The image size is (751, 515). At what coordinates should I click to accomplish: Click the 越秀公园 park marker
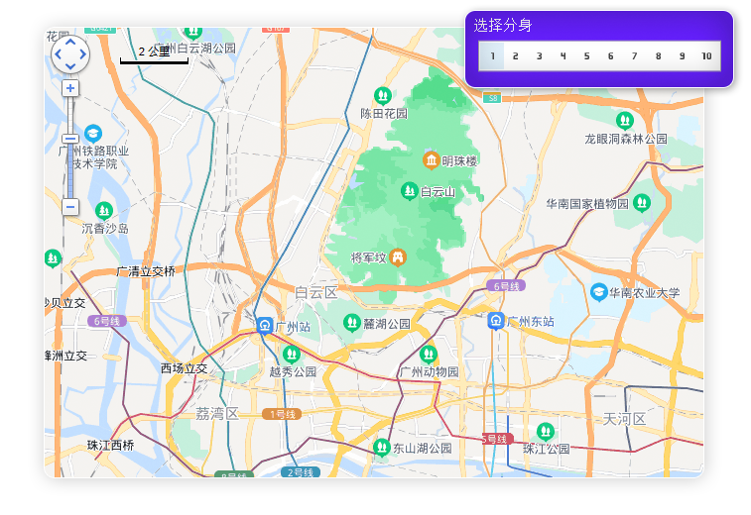292,355
